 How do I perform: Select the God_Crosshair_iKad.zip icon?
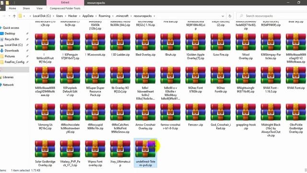coord(220,112)
